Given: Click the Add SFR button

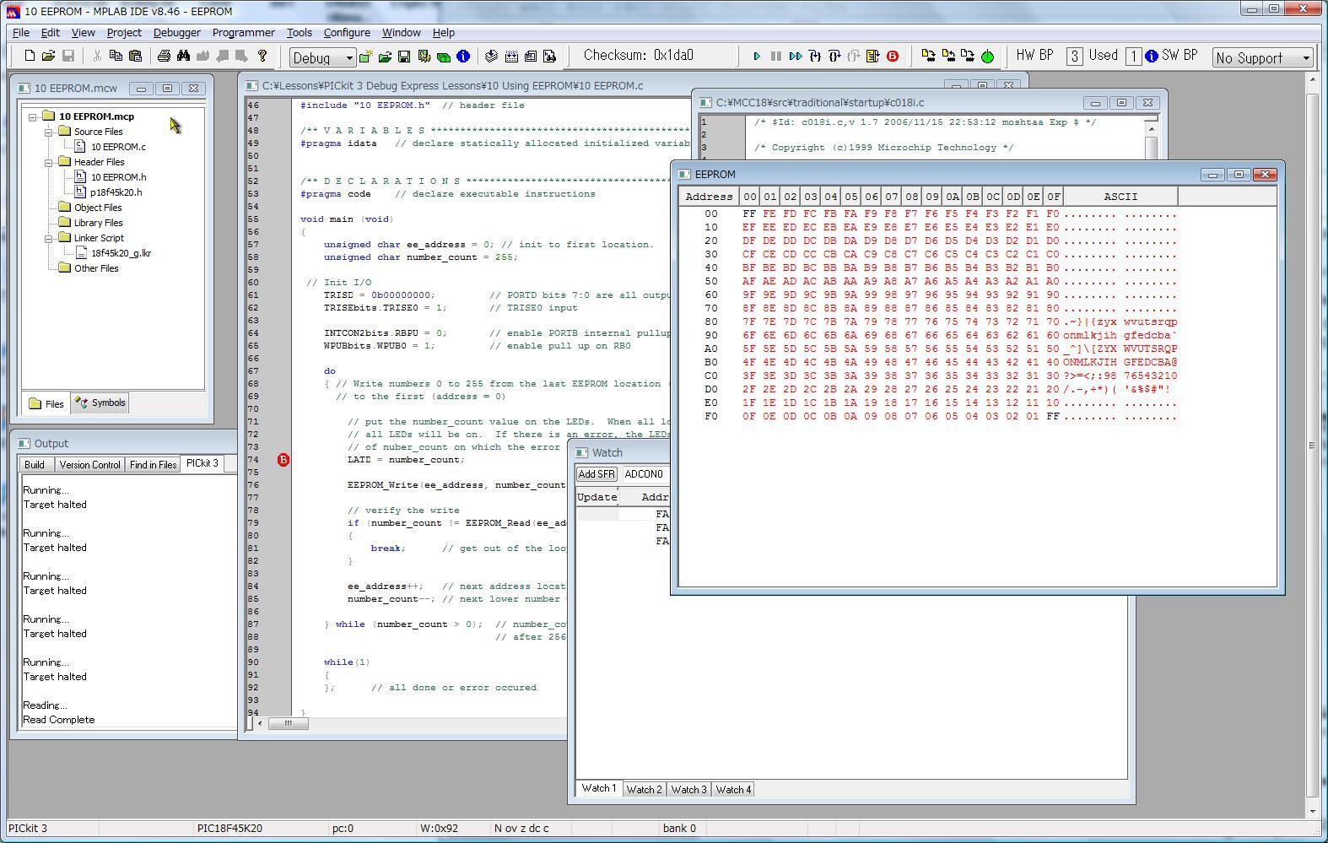Looking at the screenshot, I should coord(597,474).
